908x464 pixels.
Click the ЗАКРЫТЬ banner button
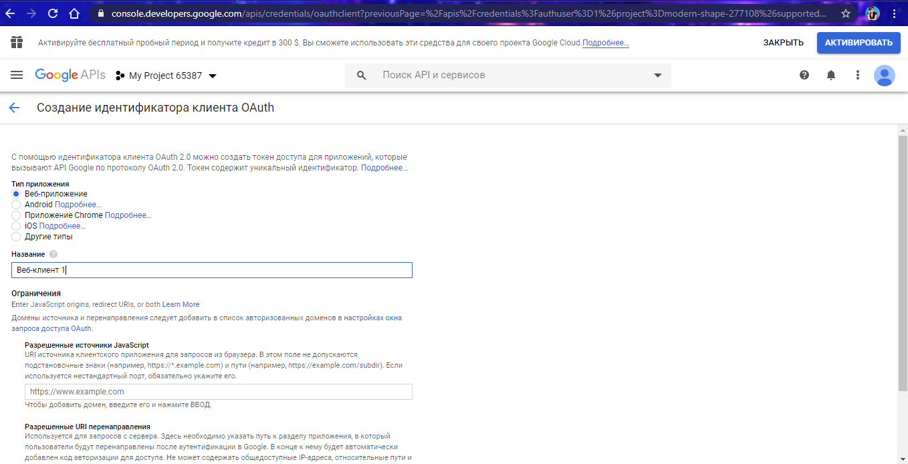click(x=783, y=43)
